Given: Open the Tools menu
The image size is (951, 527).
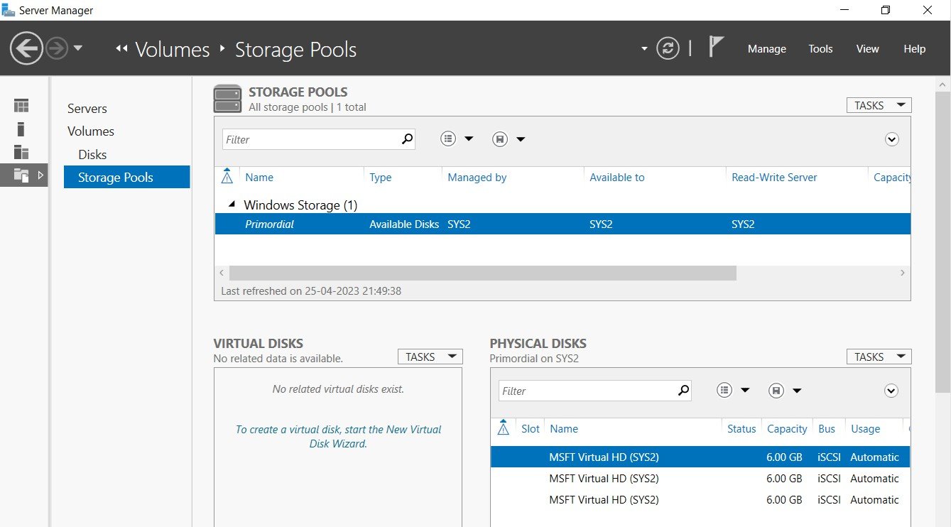Looking at the screenshot, I should pos(820,49).
